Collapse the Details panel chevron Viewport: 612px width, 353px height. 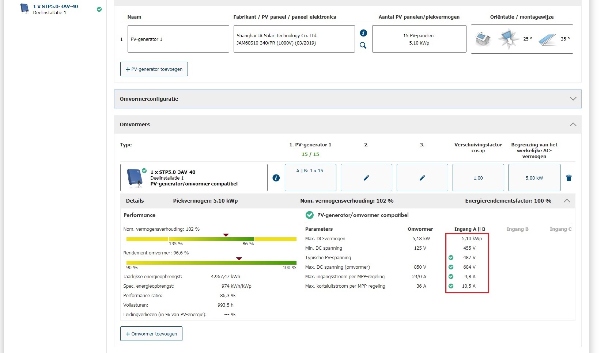point(567,201)
